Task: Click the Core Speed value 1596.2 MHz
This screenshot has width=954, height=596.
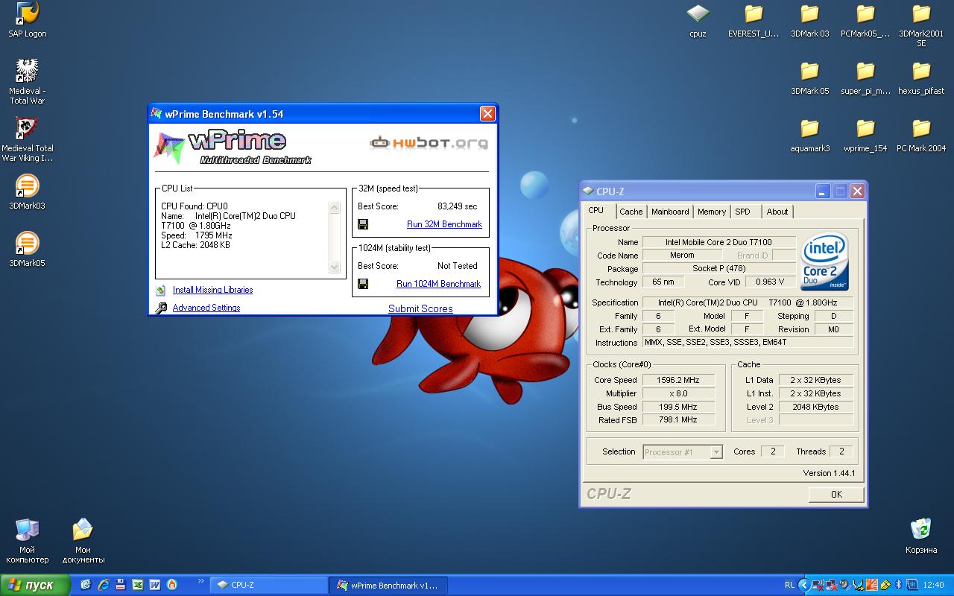Action: (x=678, y=380)
